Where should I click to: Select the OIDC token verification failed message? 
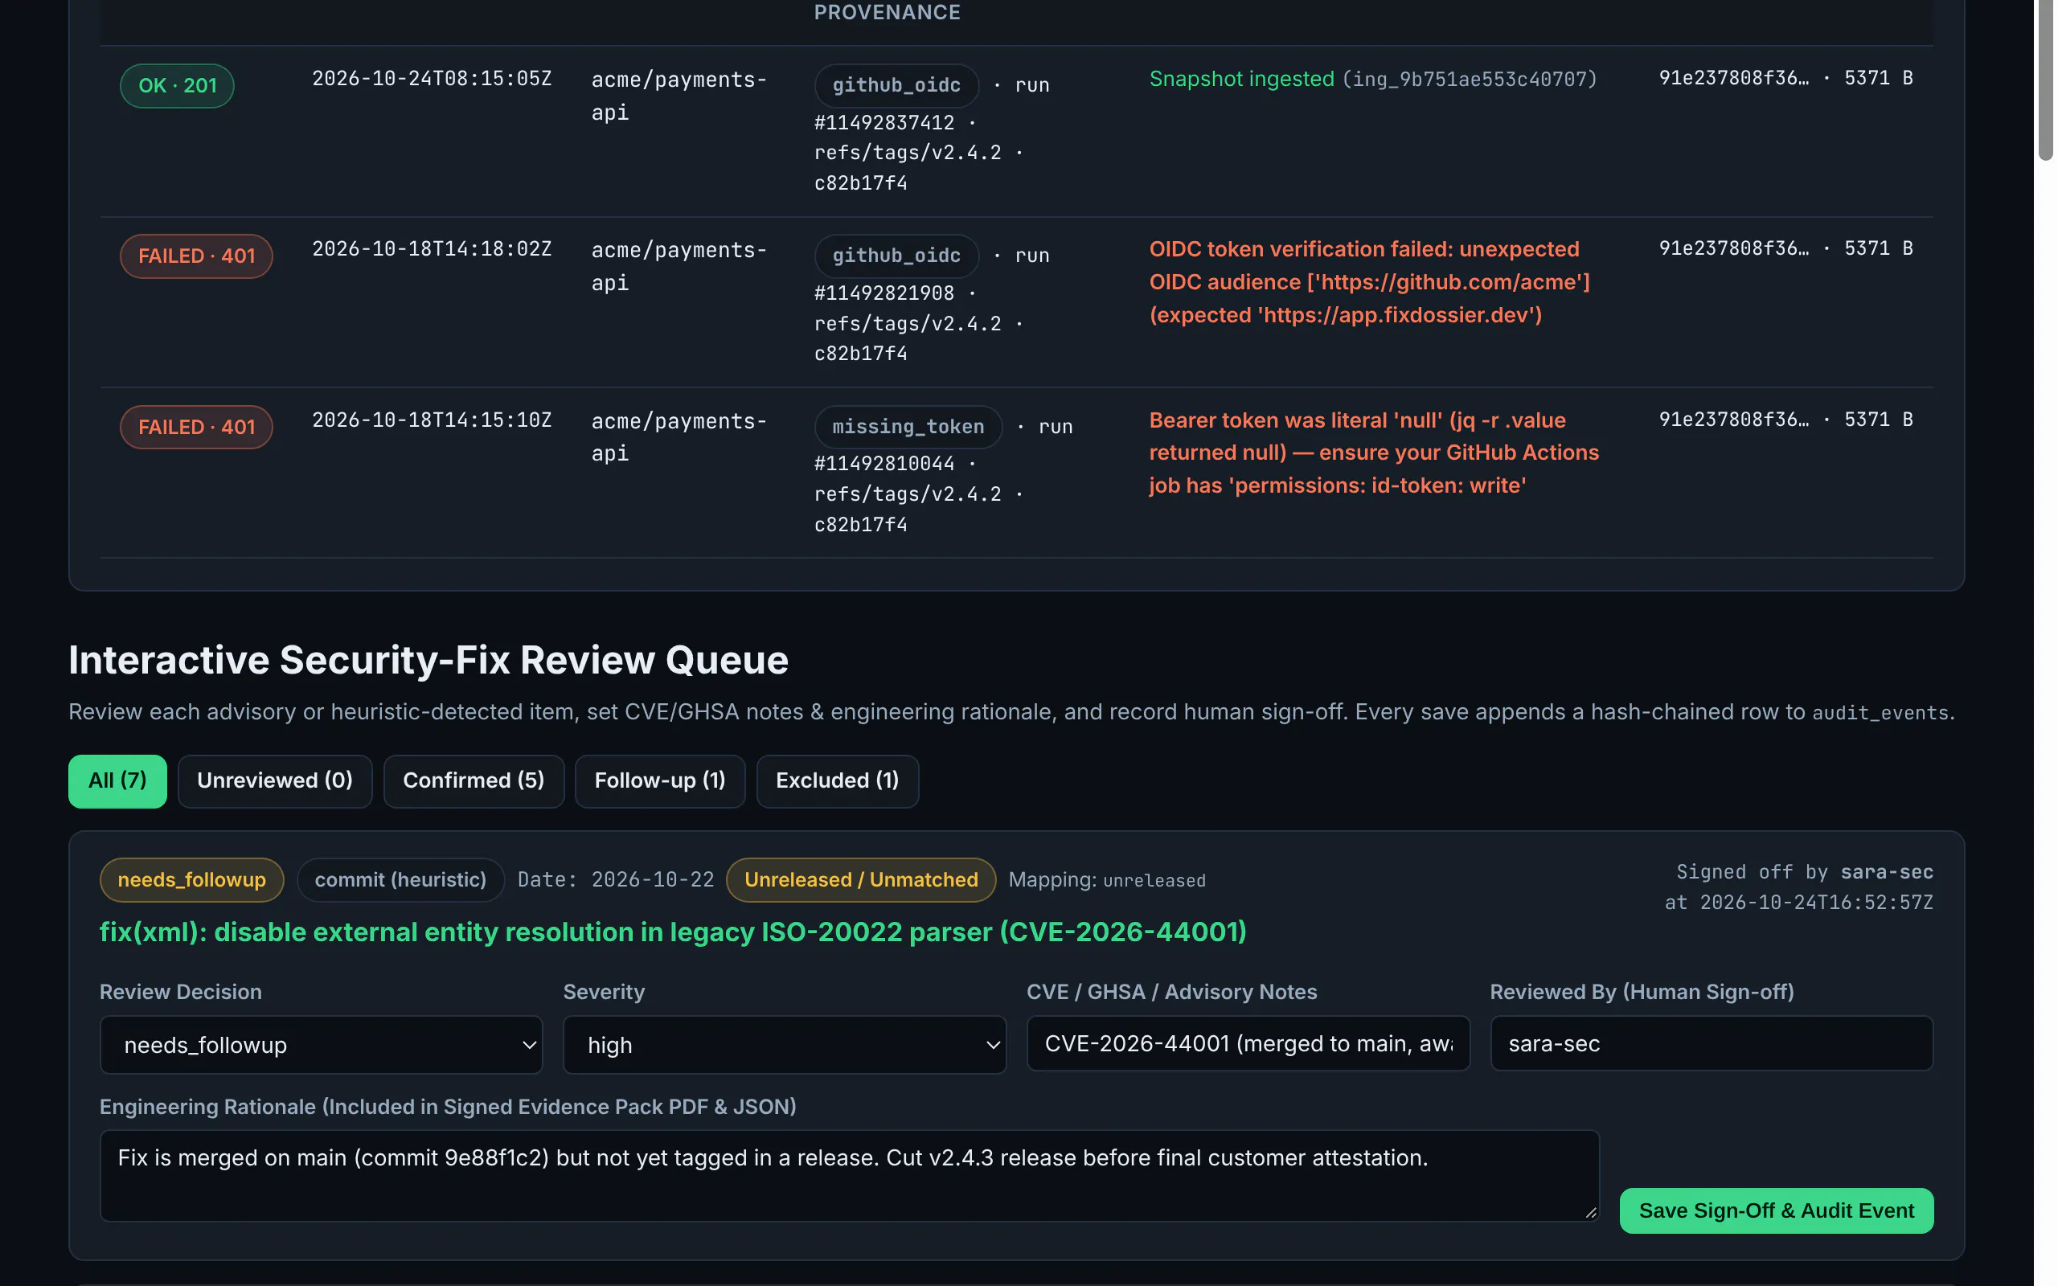point(1369,282)
